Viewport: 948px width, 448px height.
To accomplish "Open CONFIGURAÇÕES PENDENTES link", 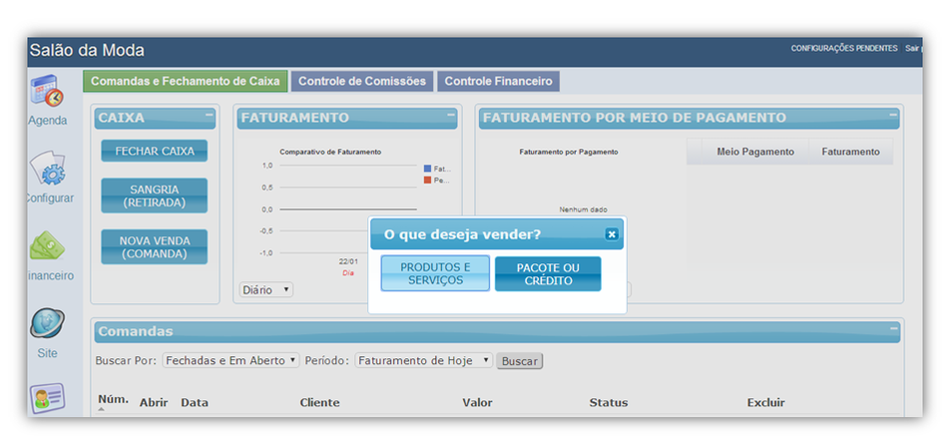I will pyautogui.click(x=844, y=48).
